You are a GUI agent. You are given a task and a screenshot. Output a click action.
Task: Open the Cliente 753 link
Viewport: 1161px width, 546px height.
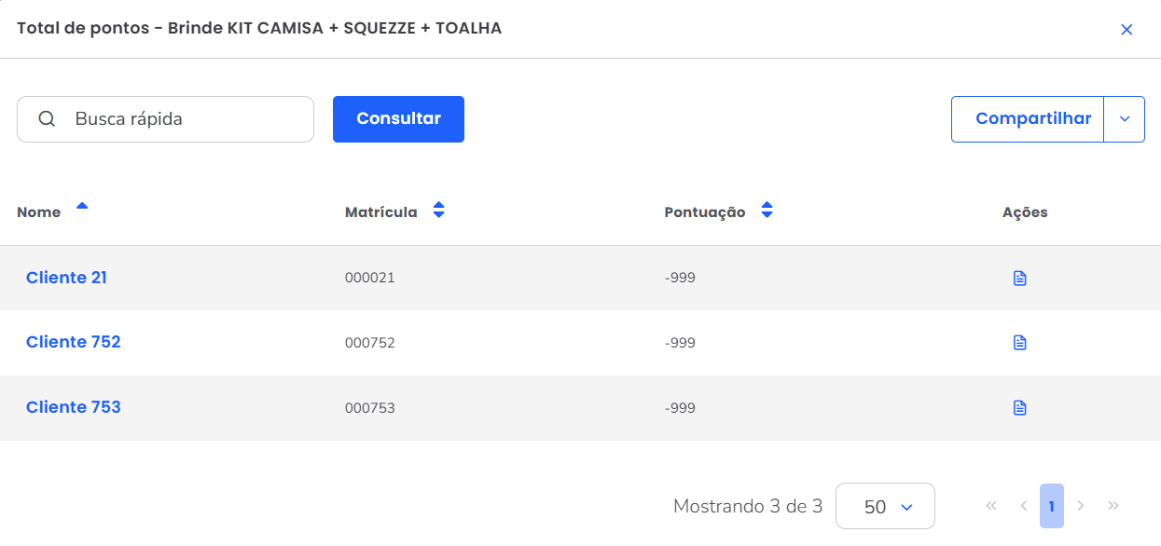74,407
